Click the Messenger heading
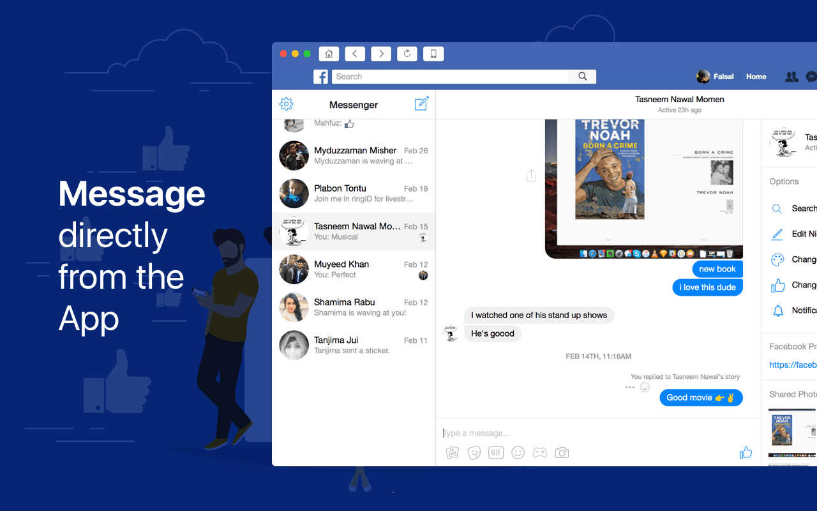The image size is (817, 511). [354, 105]
